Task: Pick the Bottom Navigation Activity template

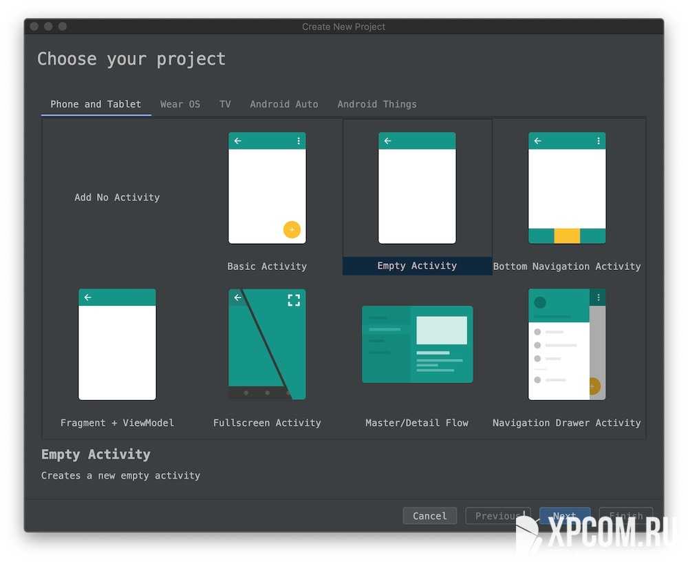Action: click(567, 188)
